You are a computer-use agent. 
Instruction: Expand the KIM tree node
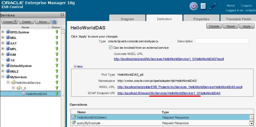[3, 54]
